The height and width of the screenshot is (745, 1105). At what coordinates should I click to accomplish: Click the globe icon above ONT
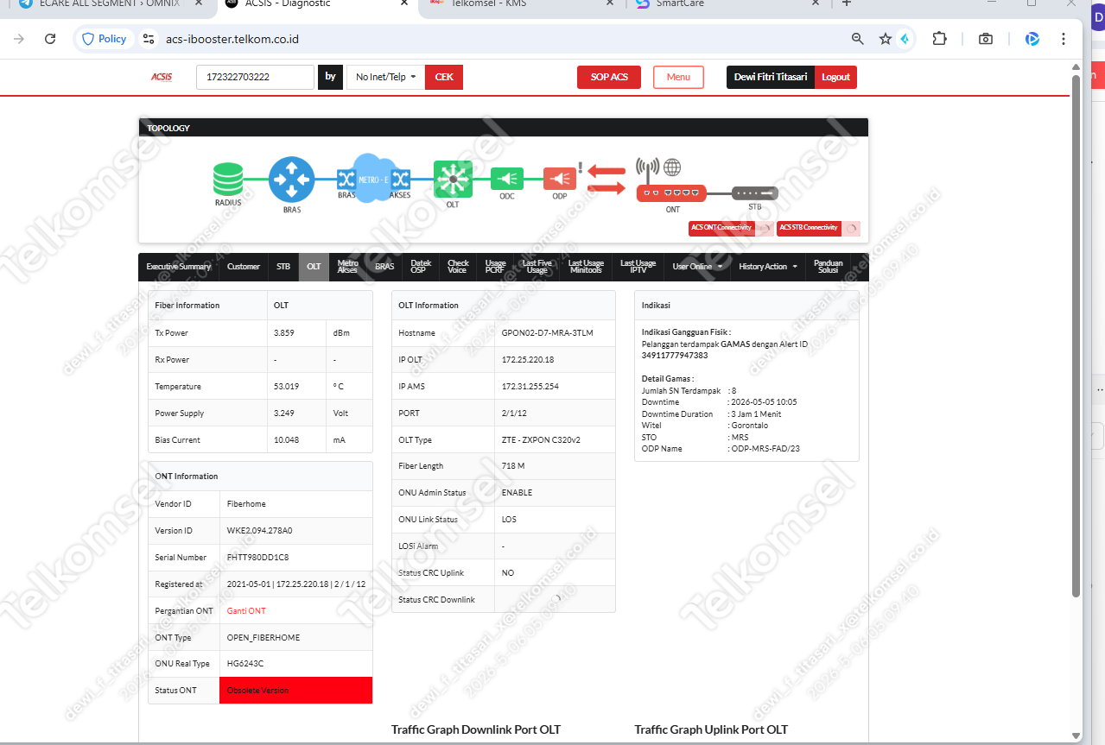672,167
